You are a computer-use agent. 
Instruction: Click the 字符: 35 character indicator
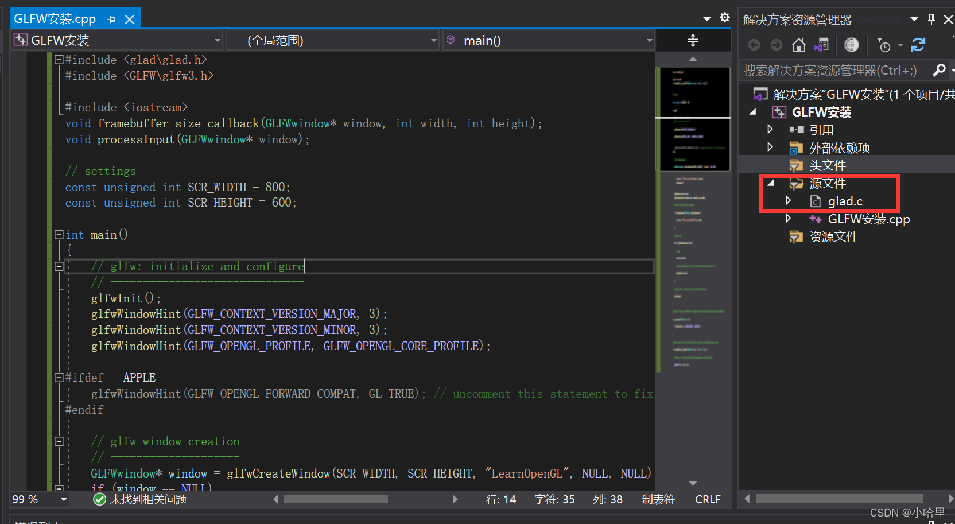click(x=554, y=499)
